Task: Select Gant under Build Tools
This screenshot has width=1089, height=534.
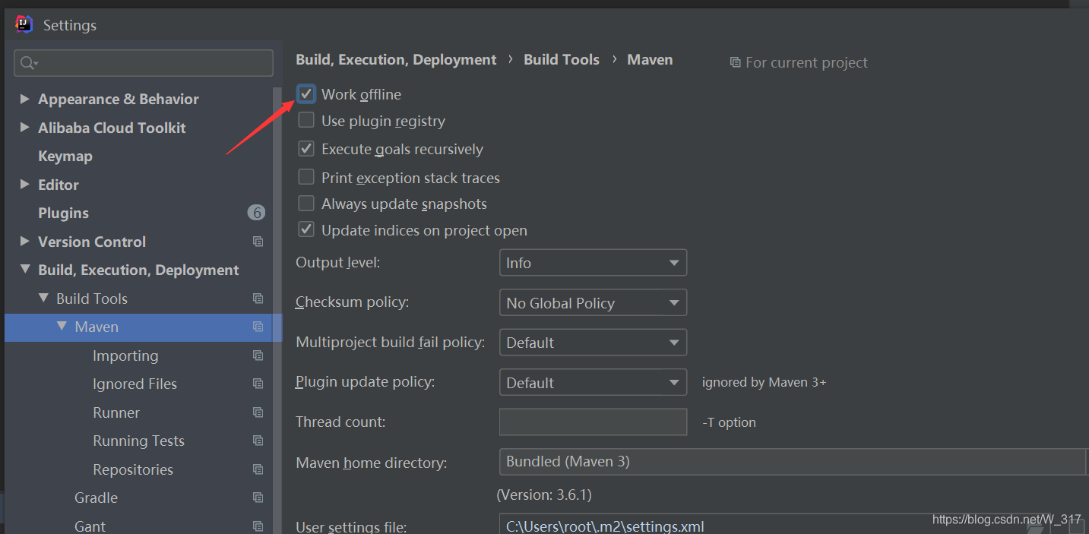Action: 90,526
